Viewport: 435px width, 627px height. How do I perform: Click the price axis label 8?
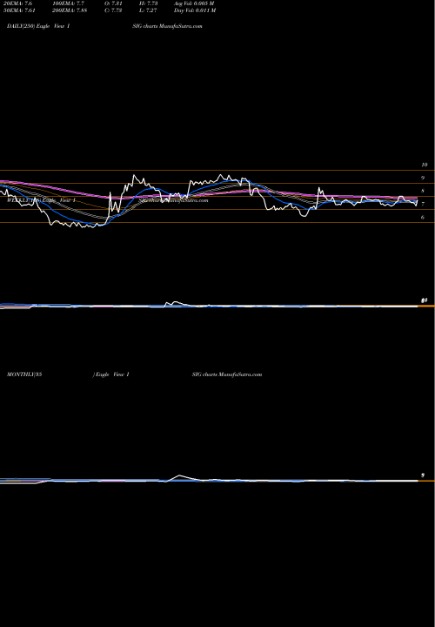(423, 191)
